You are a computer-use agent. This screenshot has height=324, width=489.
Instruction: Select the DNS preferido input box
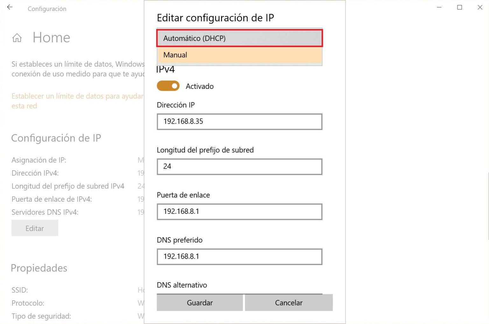[239, 257]
